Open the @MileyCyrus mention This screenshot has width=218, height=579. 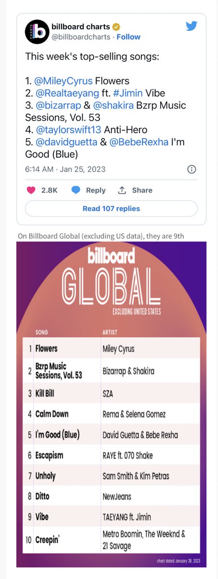click(x=64, y=80)
